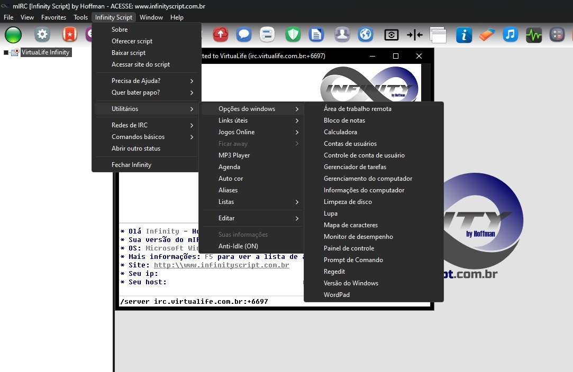Choose Prompt de Comando from the submenu
The image size is (573, 372).
click(x=353, y=260)
